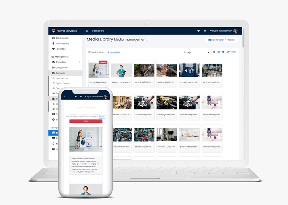288x205 pixels.
Task: Toggle the sidebar hamburger menu in laptop header
Action: click(x=87, y=31)
